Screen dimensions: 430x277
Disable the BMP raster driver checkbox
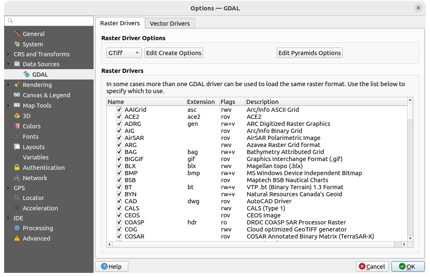pyautogui.click(x=119, y=173)
